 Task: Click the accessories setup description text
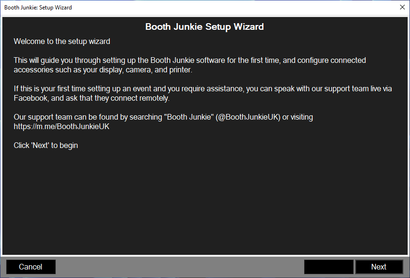tap(189, 65)
